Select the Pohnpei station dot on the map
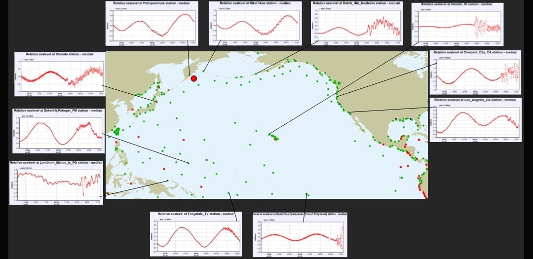Viewport: 533px width, 259px height. (188, 163)
